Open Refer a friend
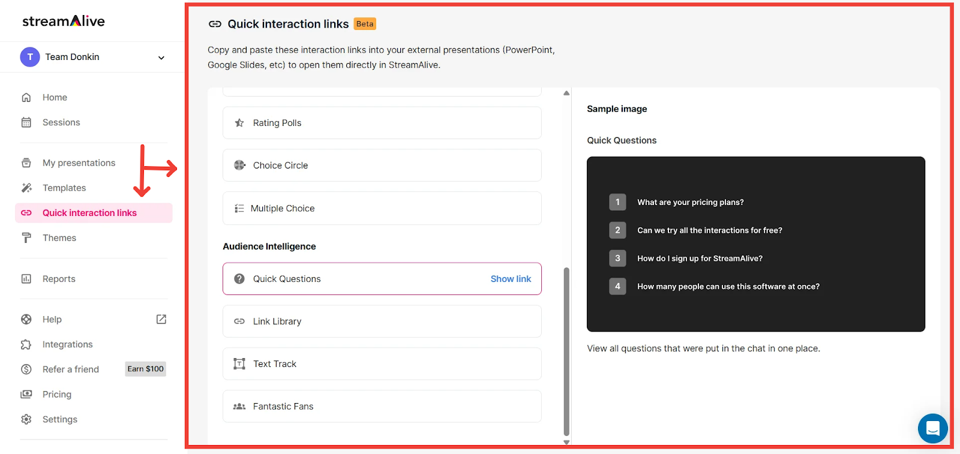 click(71, 369)
